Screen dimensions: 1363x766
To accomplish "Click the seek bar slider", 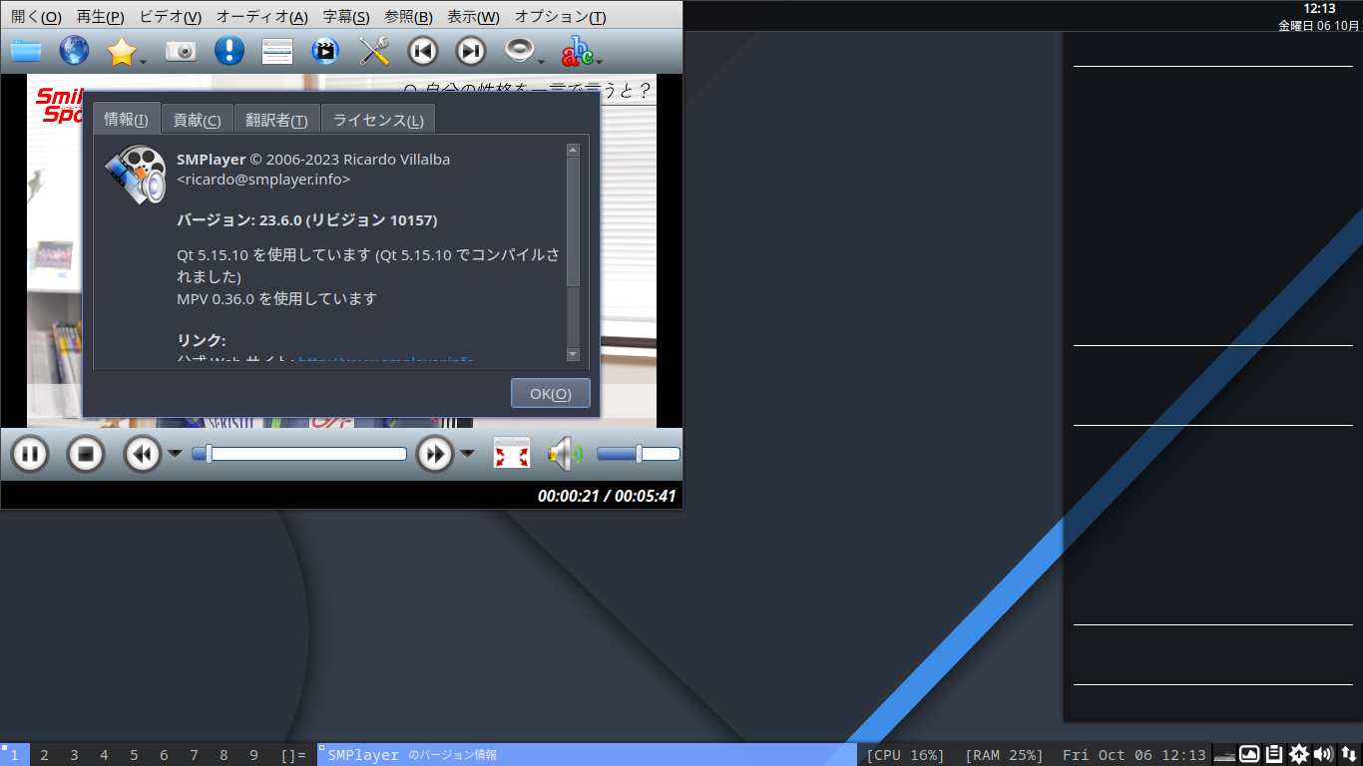I will pyautogui.click(x=299, y=454).
